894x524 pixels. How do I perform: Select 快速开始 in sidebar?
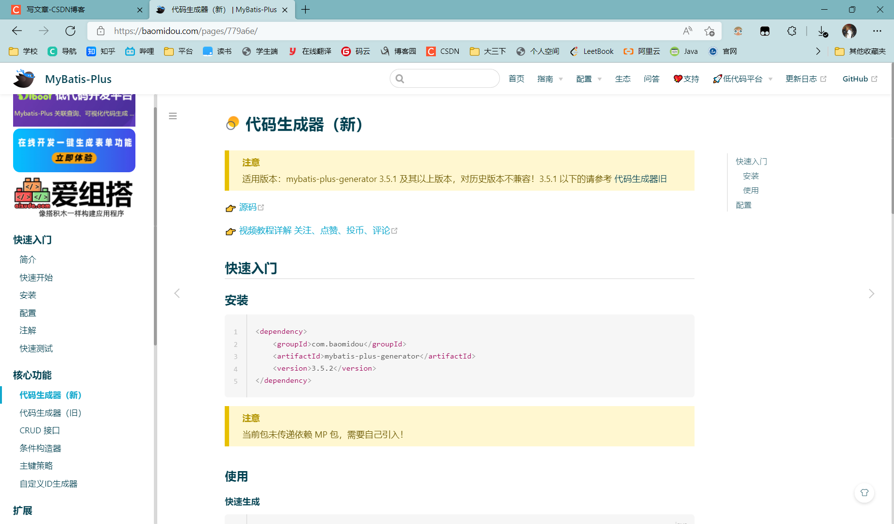(36, 278)
